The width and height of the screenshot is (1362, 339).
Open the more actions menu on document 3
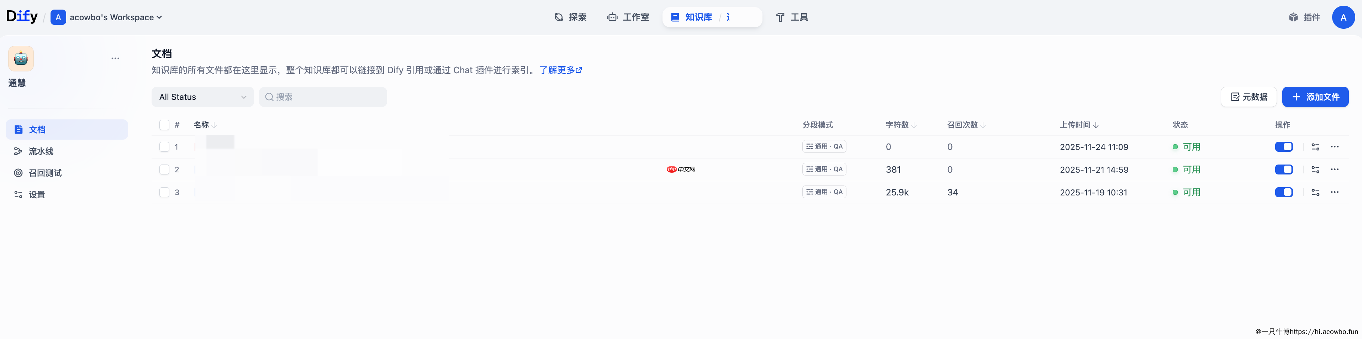1335,192
